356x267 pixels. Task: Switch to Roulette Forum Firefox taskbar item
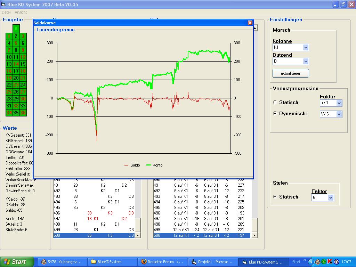point(163,262)
